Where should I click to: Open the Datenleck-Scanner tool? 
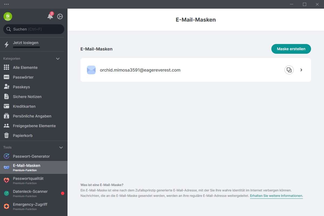point(34,193)
